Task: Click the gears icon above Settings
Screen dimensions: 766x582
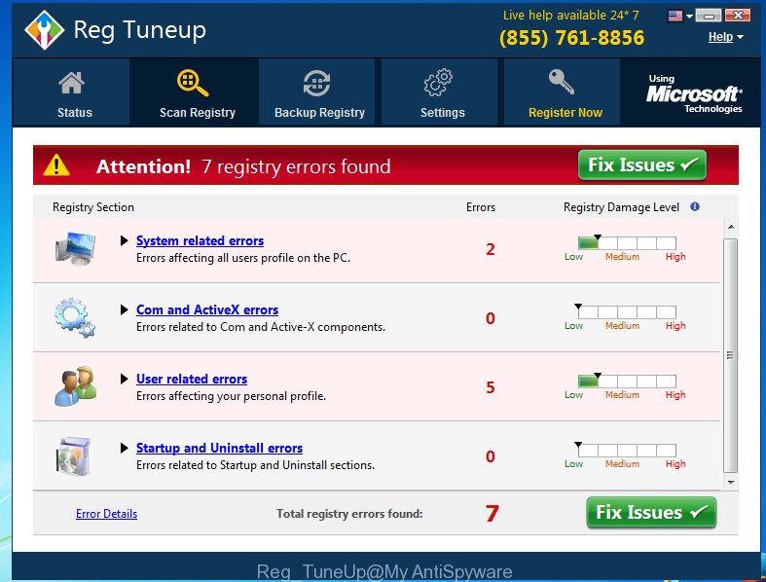Action: (x=438, y=82)
